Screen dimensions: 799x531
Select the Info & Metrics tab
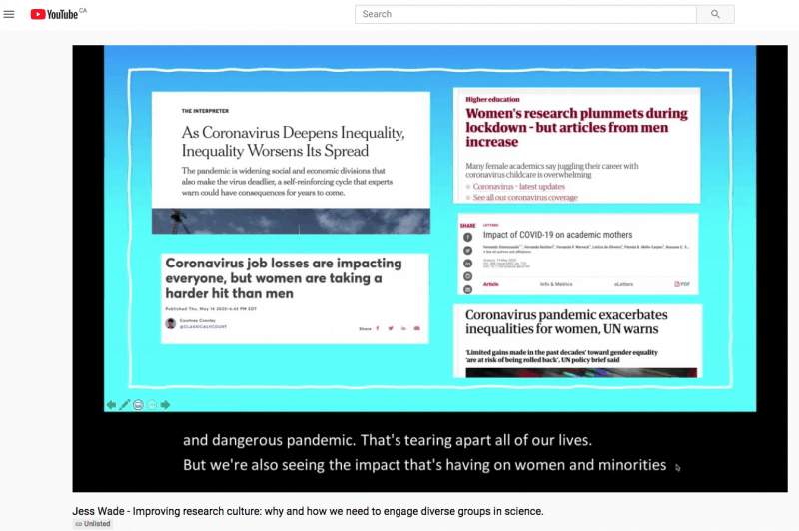(557, 284)
